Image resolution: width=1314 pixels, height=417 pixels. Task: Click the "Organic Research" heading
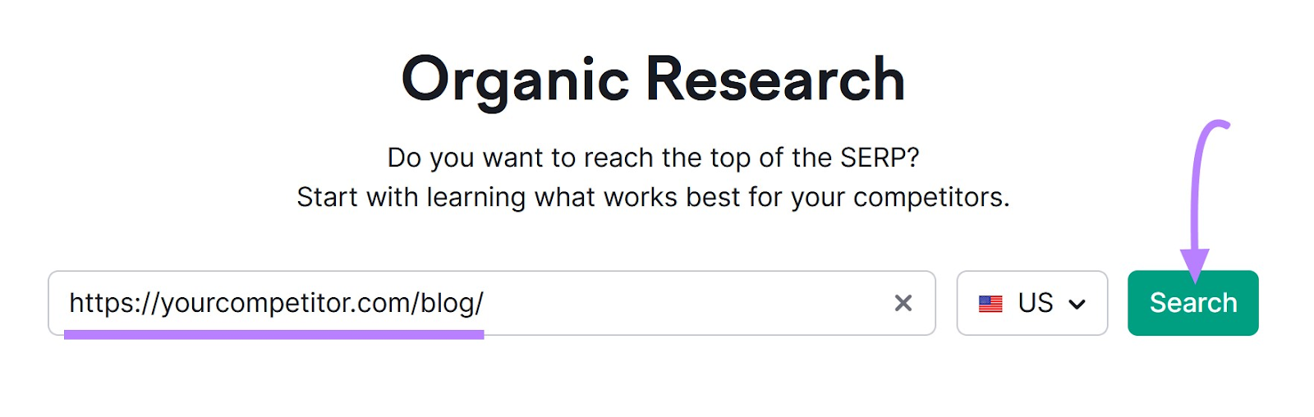(x=653, y=80)
